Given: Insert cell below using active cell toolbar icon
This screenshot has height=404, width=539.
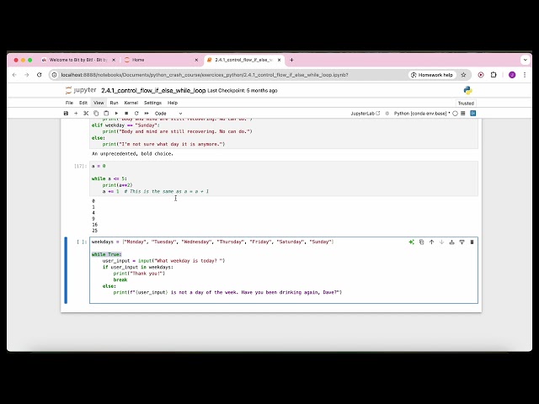Looking at the screenshot, I should (x=462, y=242).
